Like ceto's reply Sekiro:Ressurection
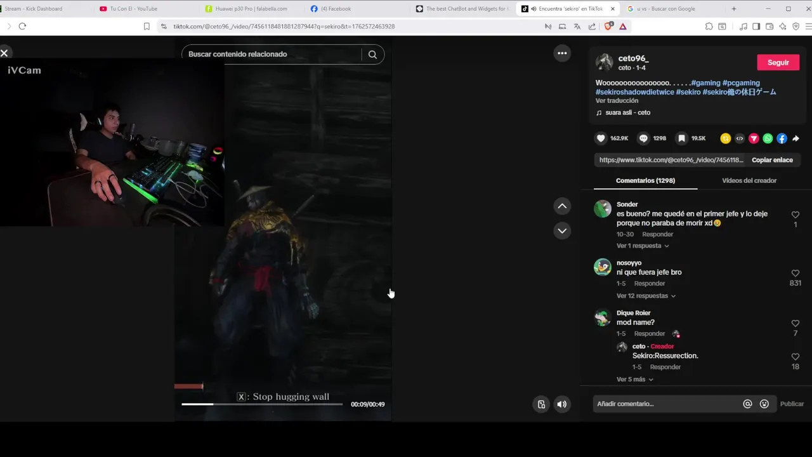Screen dimensions: 812x457 [x=796, y=357]
